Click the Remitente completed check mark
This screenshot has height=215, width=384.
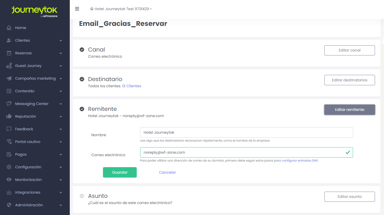click(82, 109)
